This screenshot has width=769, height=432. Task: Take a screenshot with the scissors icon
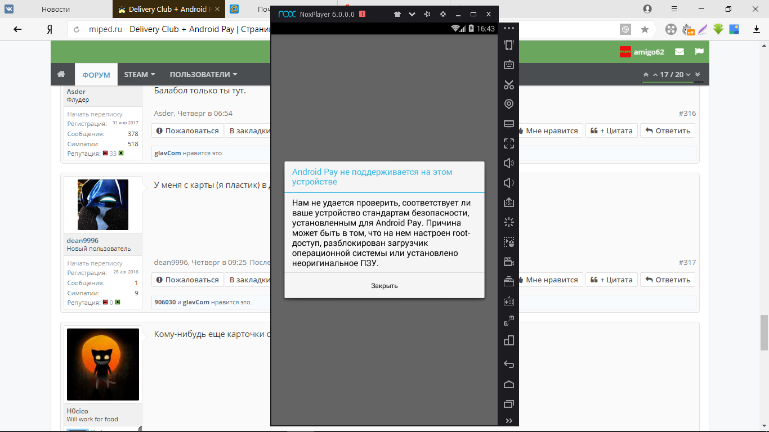point(509,84)
